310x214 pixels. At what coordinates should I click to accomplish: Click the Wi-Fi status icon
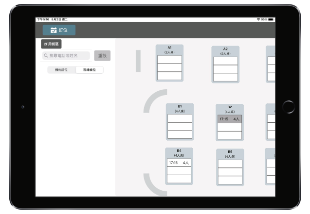tap(258, 19)
